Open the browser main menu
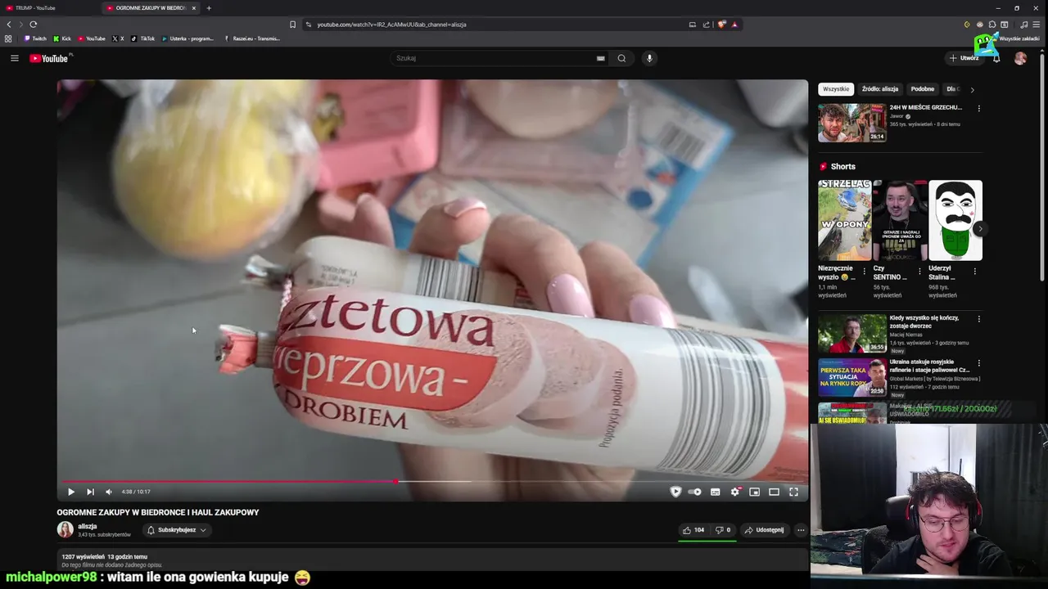This screenshot has height=589, width=1048. 1036,25
